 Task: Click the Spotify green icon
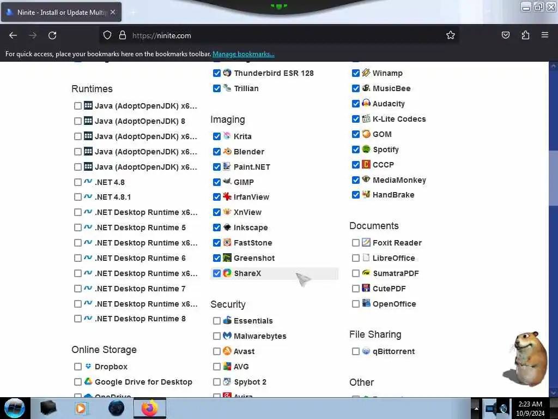click(366, 149)
